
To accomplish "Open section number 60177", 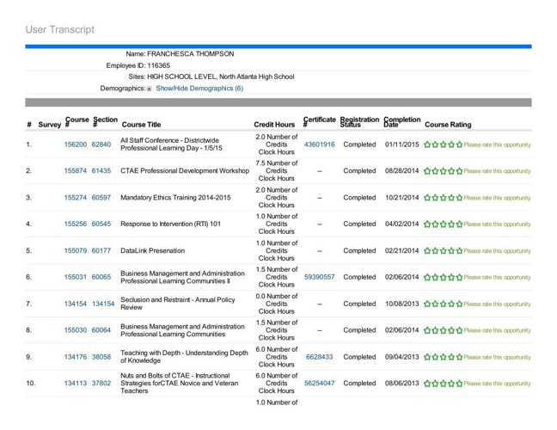I will coord(101,250).
